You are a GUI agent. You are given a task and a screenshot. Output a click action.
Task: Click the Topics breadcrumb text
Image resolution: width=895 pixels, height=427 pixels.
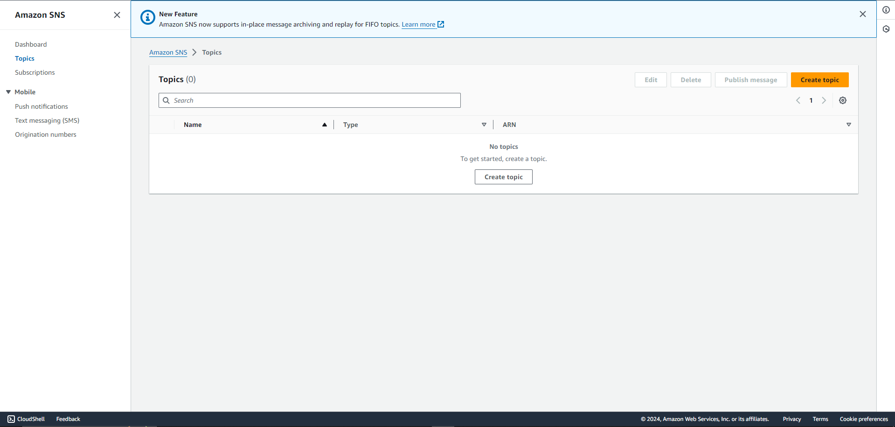click(x=212, y=52)
